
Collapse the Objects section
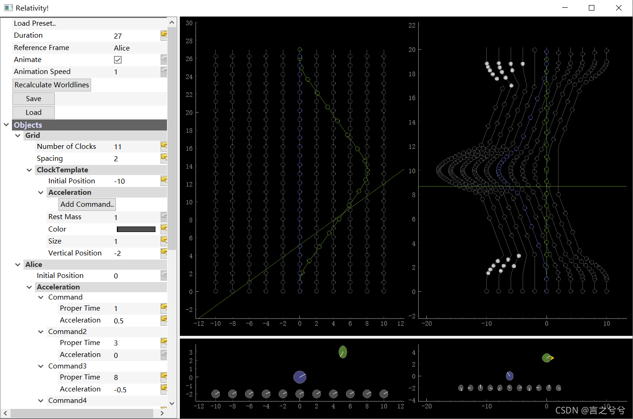coord(6,125)
